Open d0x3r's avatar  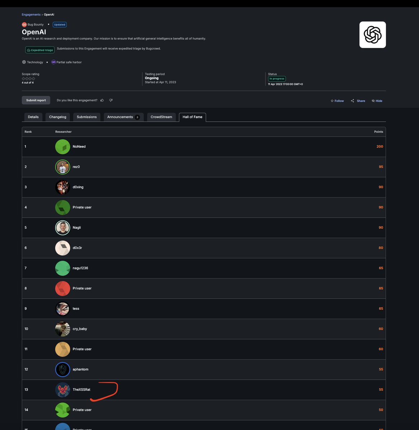coord(63,248)
